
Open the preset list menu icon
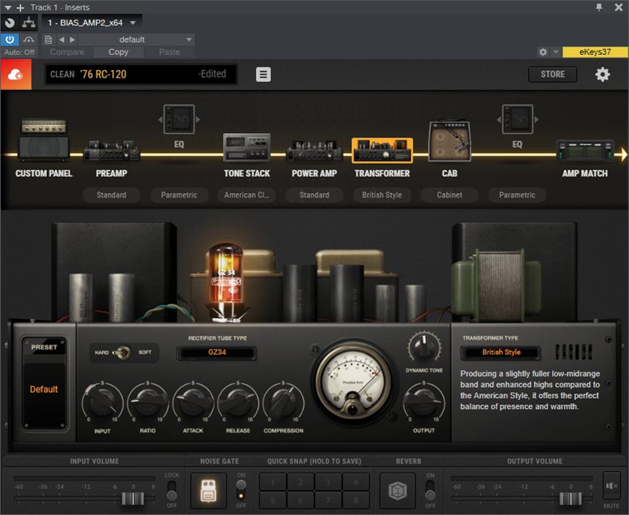click(x=263, y=74)
